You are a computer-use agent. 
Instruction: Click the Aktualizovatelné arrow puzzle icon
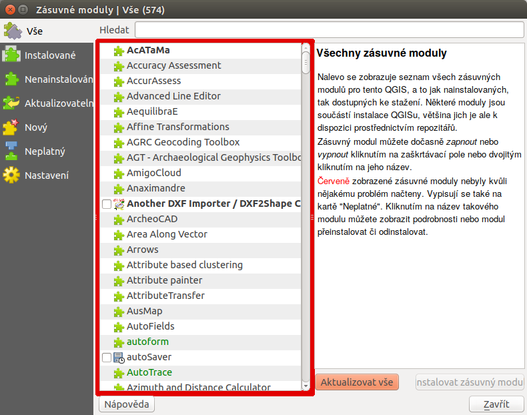tap(12, 103)
